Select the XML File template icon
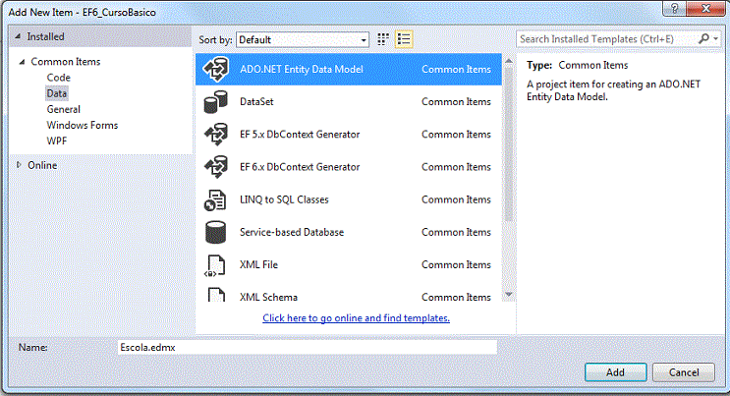The image size is (730, 396). tap(215, 265)
